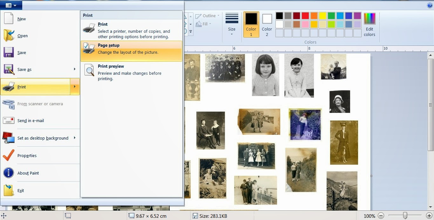Viewport: 434px width, 220px height.
Task: Click the Exit door icon
Action: (9, 190)
